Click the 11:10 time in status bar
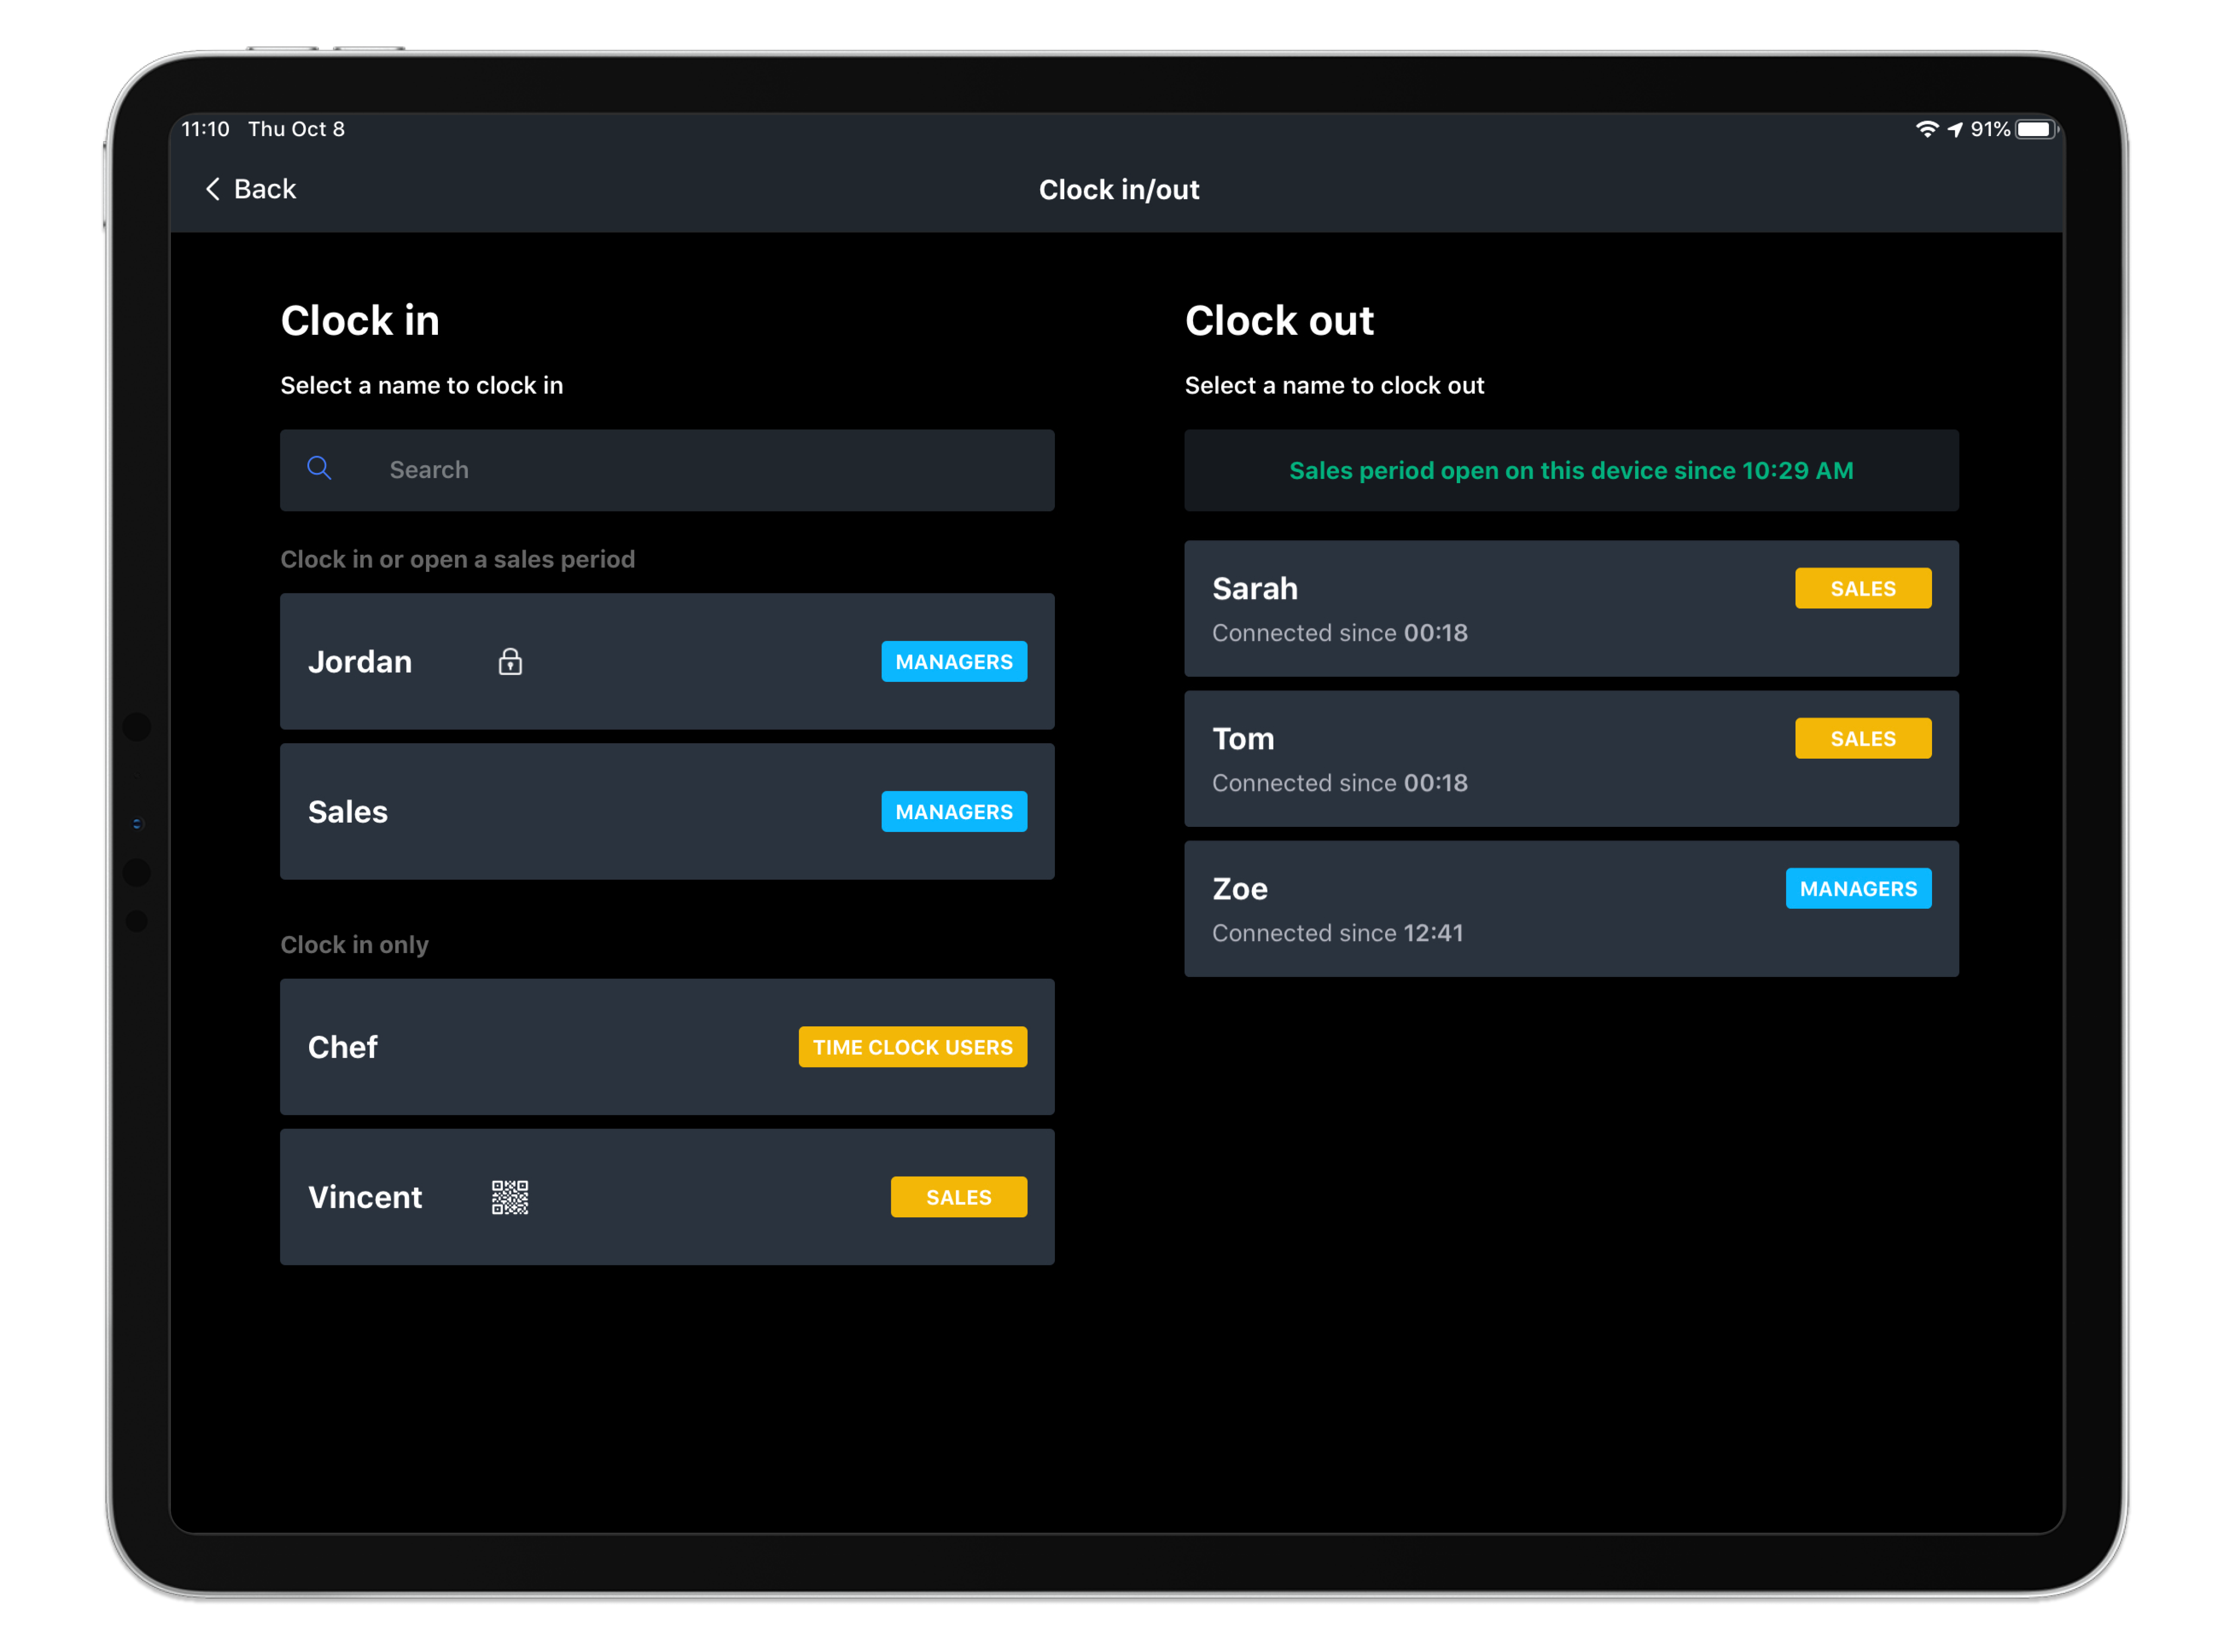The image size is (2236, 1652). (x=205, y=129)
